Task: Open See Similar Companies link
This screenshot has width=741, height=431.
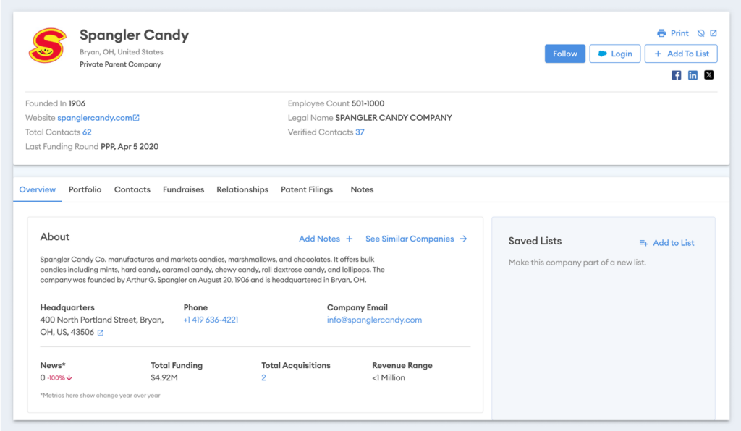Action: point(416,239)
